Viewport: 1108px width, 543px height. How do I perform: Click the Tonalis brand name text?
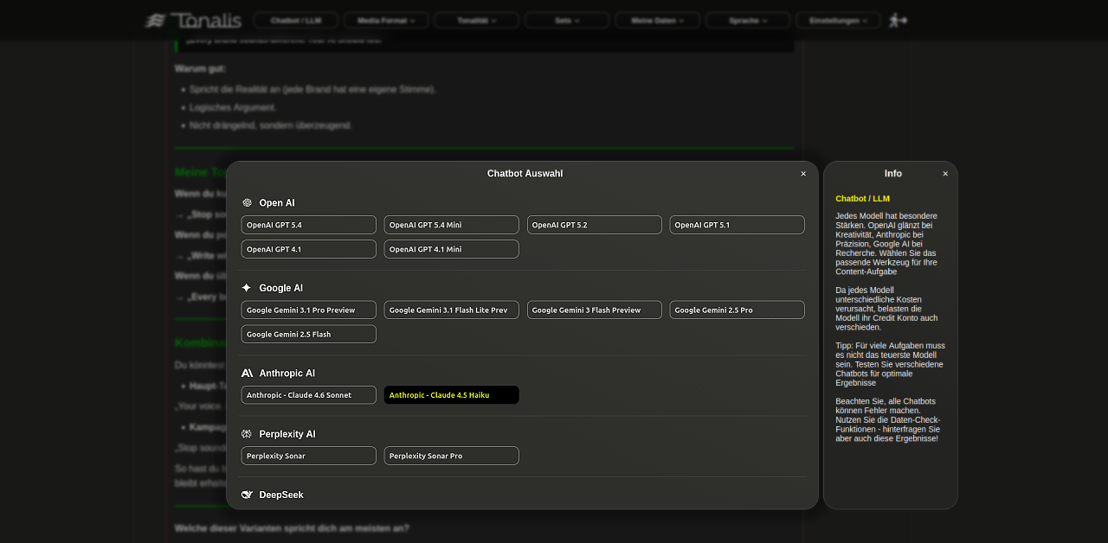[x=206, y=21]
